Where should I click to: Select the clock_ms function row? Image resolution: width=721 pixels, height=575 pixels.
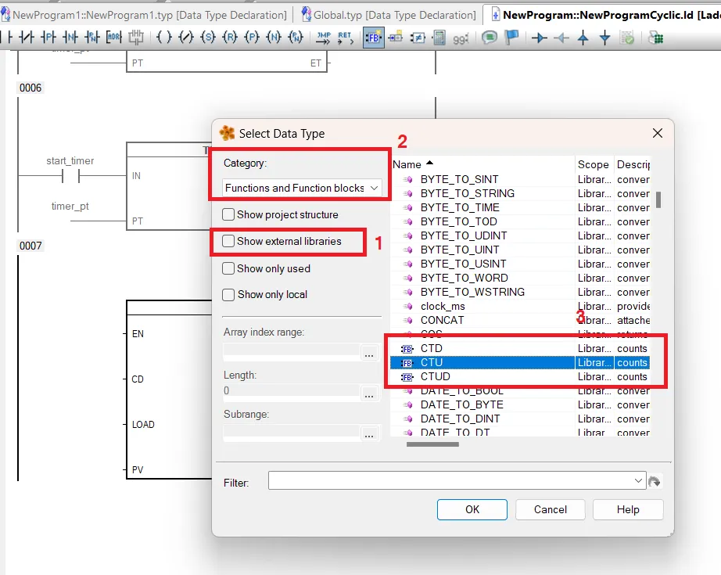click(519, 306)
